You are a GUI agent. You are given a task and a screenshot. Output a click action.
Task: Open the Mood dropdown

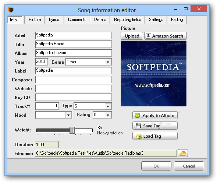coord(68,115)
